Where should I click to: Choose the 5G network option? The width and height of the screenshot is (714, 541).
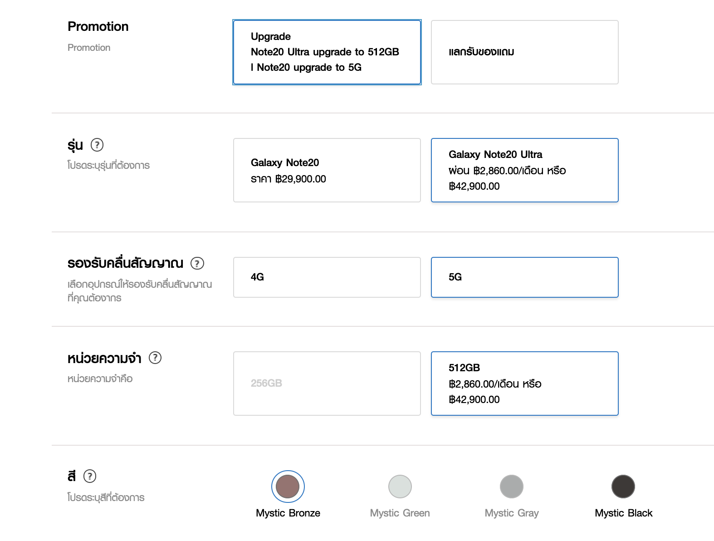click(524, 277)
